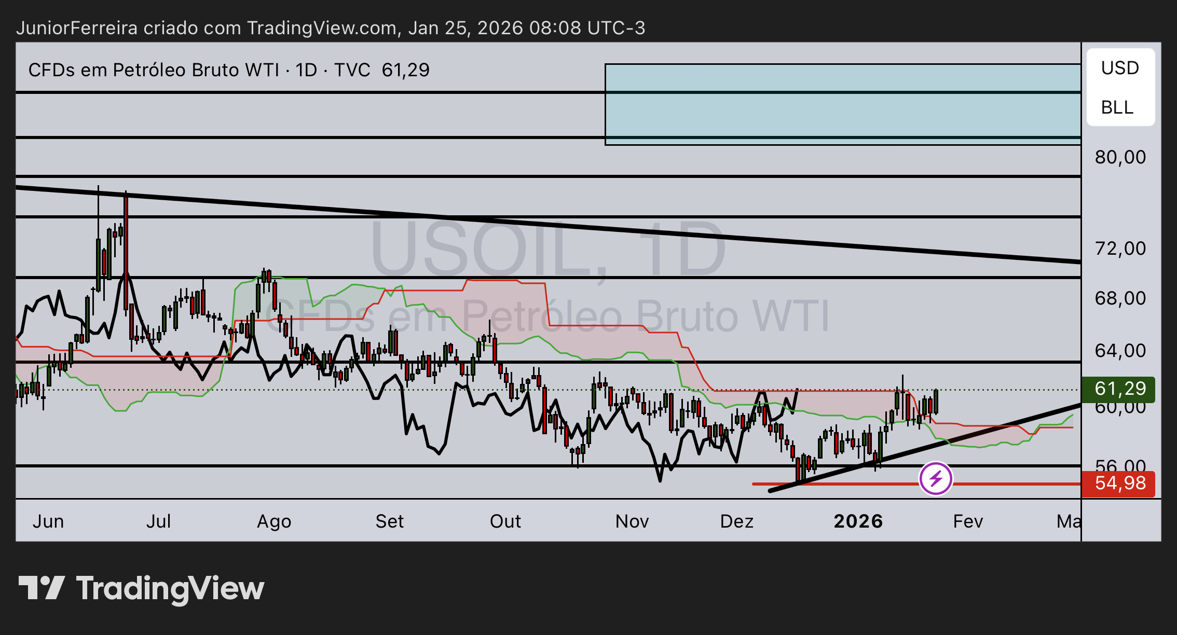
Task: Click the Dez label on the time axis
Action: coord(736,521)
